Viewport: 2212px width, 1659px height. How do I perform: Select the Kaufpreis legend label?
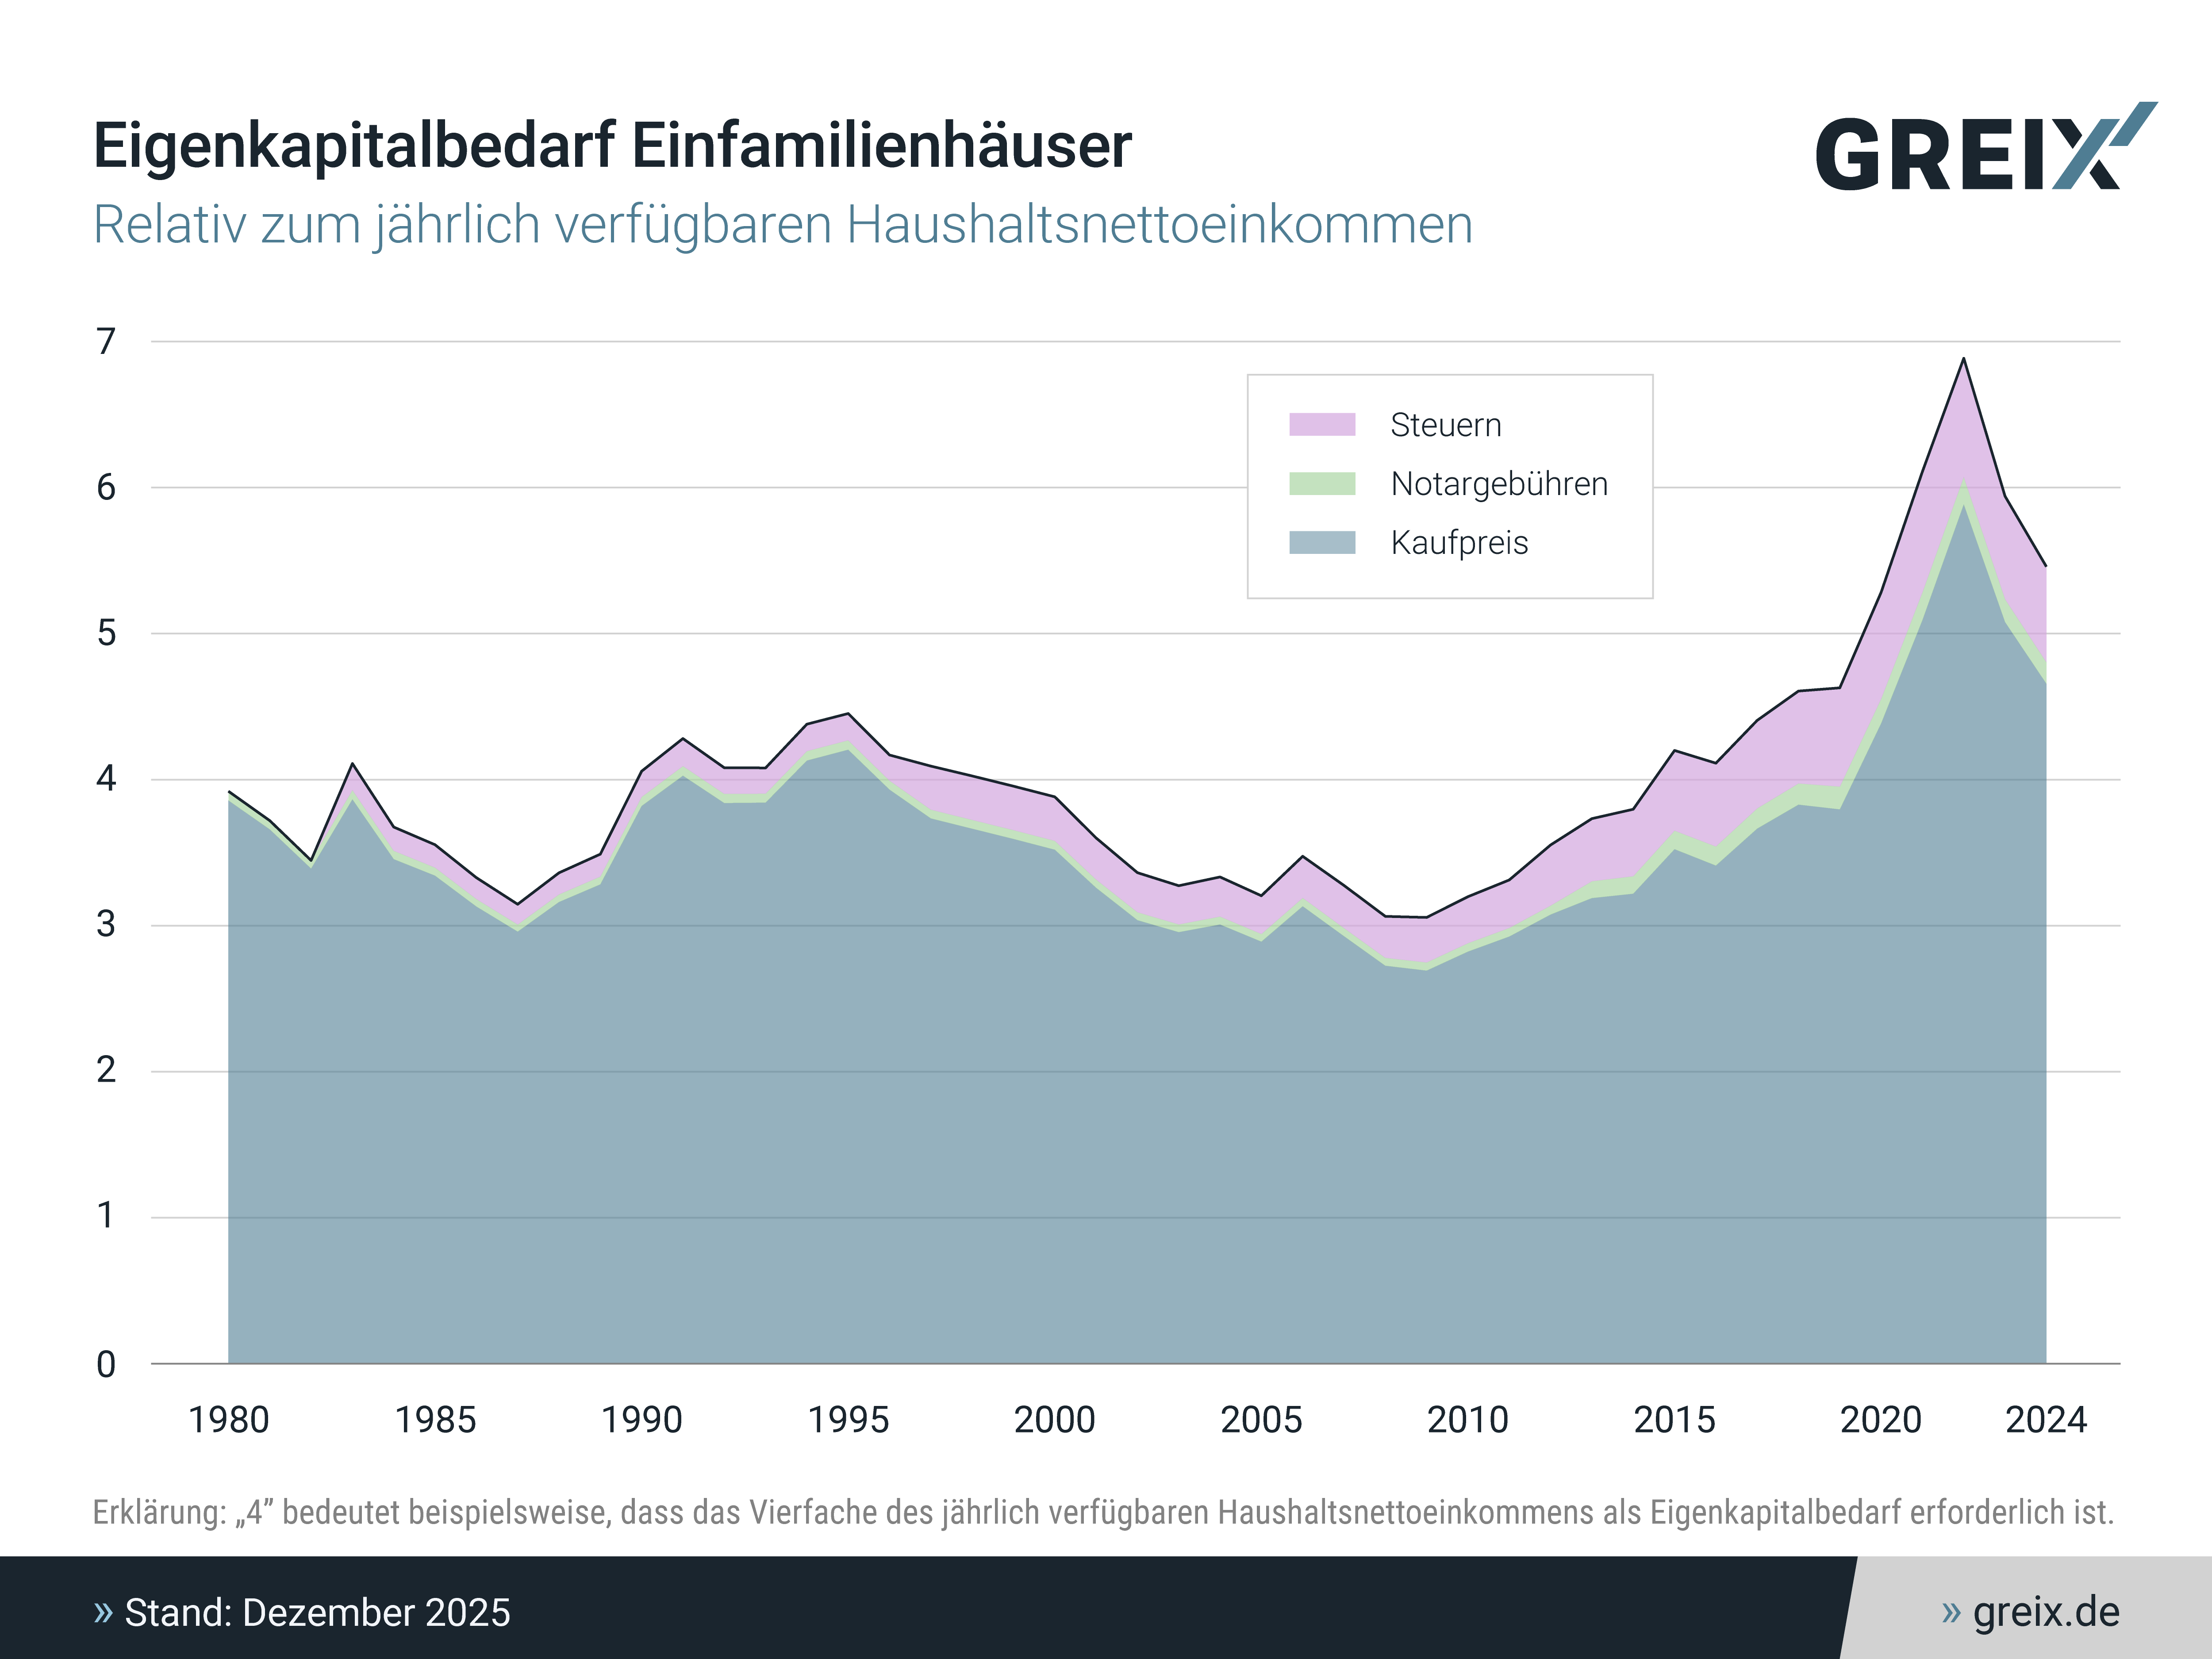click(1458, 543)
